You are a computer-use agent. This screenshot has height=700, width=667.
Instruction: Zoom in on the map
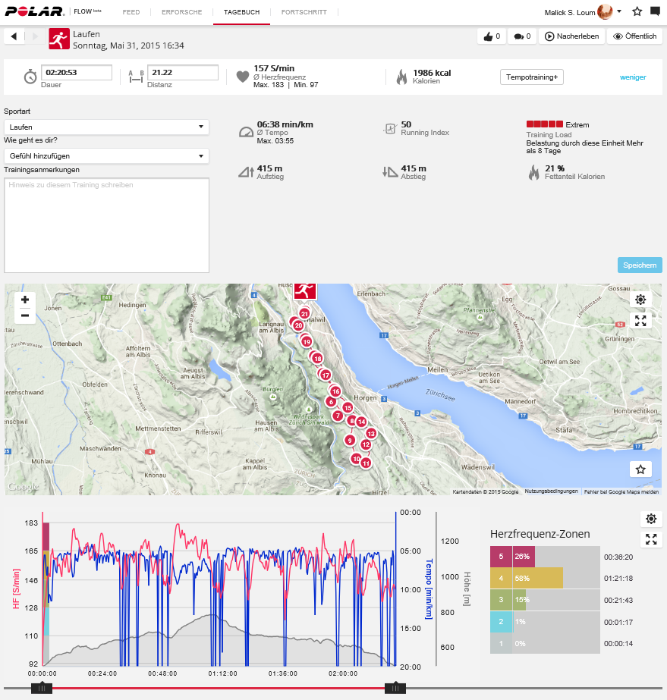(25, 300)
